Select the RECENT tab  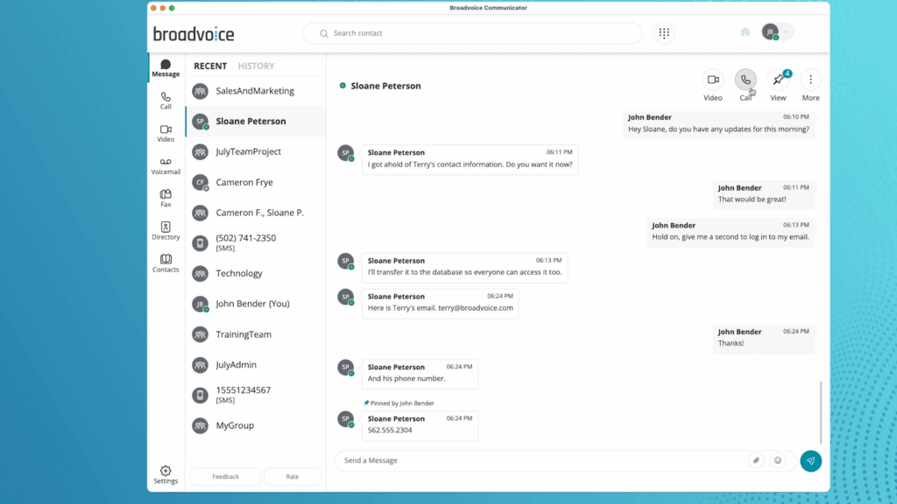(210, 66)
